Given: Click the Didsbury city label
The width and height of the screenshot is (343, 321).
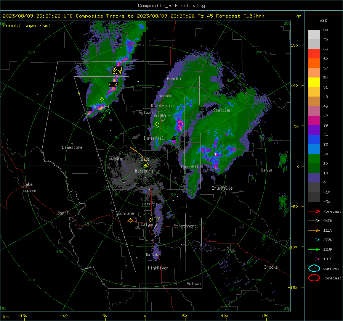Looking at the screenshot, I should [x=144, y=171].
